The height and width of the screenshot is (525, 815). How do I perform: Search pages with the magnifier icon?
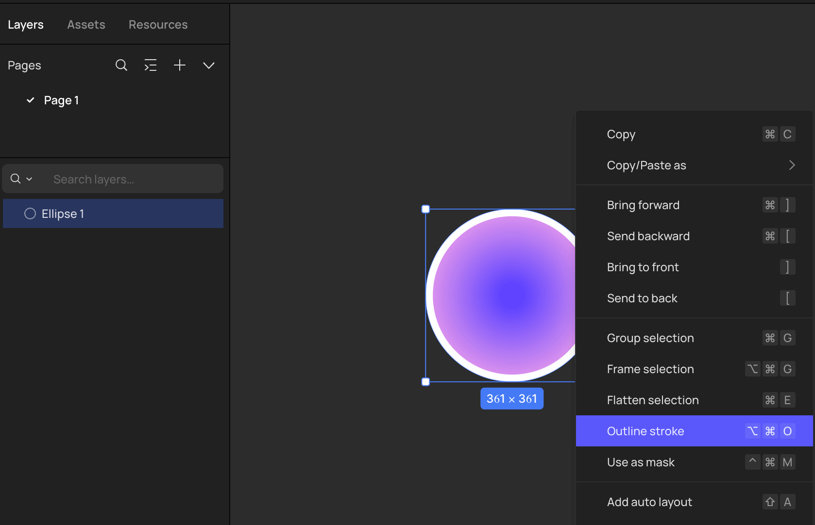121,65
